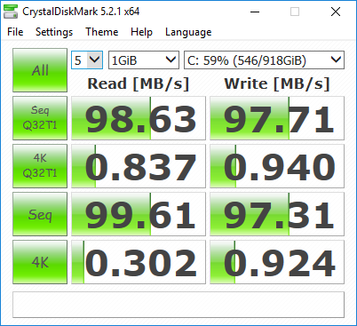
Task: Close the CrystalDiskMark window
Action: point(336,12)
